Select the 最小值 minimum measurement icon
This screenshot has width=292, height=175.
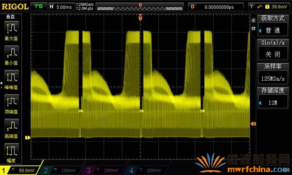[12, 53]
